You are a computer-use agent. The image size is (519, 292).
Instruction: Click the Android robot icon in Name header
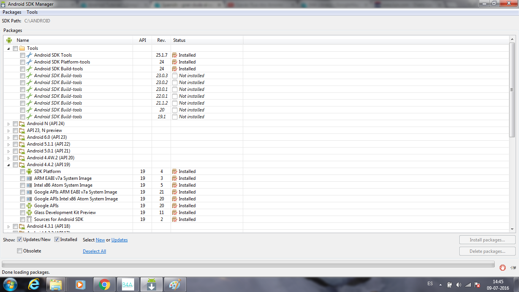pos(9,40)
